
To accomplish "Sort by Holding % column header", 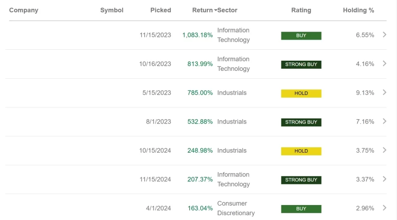I will 358,10.
